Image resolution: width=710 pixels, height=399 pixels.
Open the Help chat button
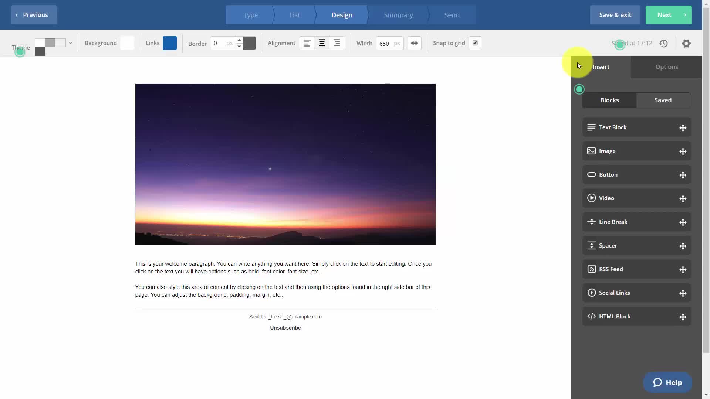667,382
